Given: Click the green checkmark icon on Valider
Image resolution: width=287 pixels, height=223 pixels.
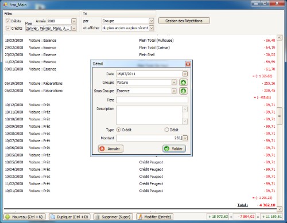Looking at the screenshot, I should 167,148.
